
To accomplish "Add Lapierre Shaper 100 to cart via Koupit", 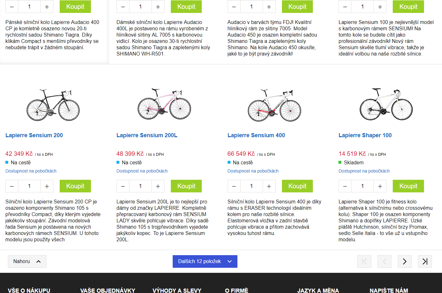I will click(x=408, y=186).
